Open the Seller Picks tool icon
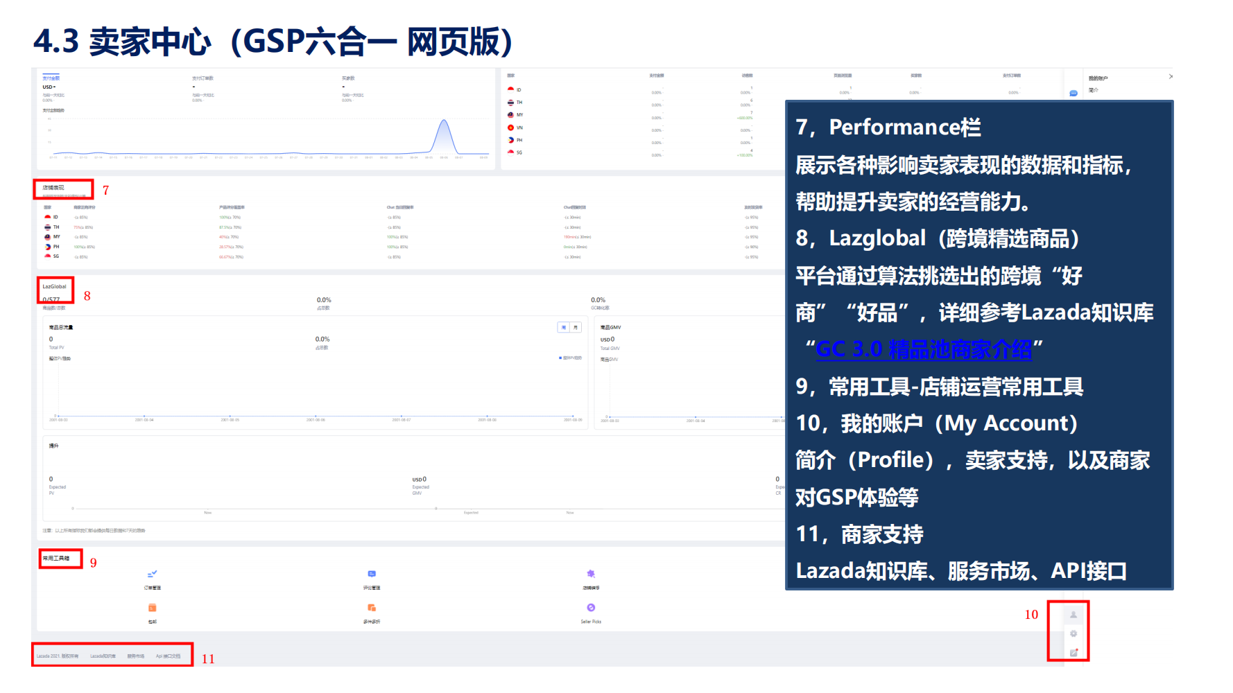 [x=591, y=608]
